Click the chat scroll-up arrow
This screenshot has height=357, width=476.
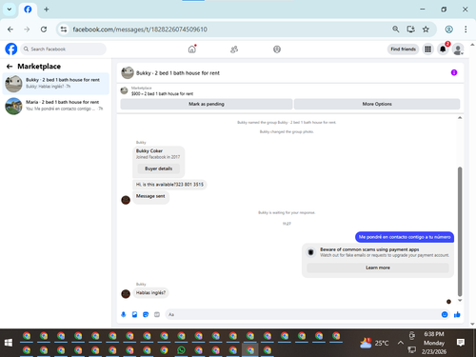[x=460, y=118]
